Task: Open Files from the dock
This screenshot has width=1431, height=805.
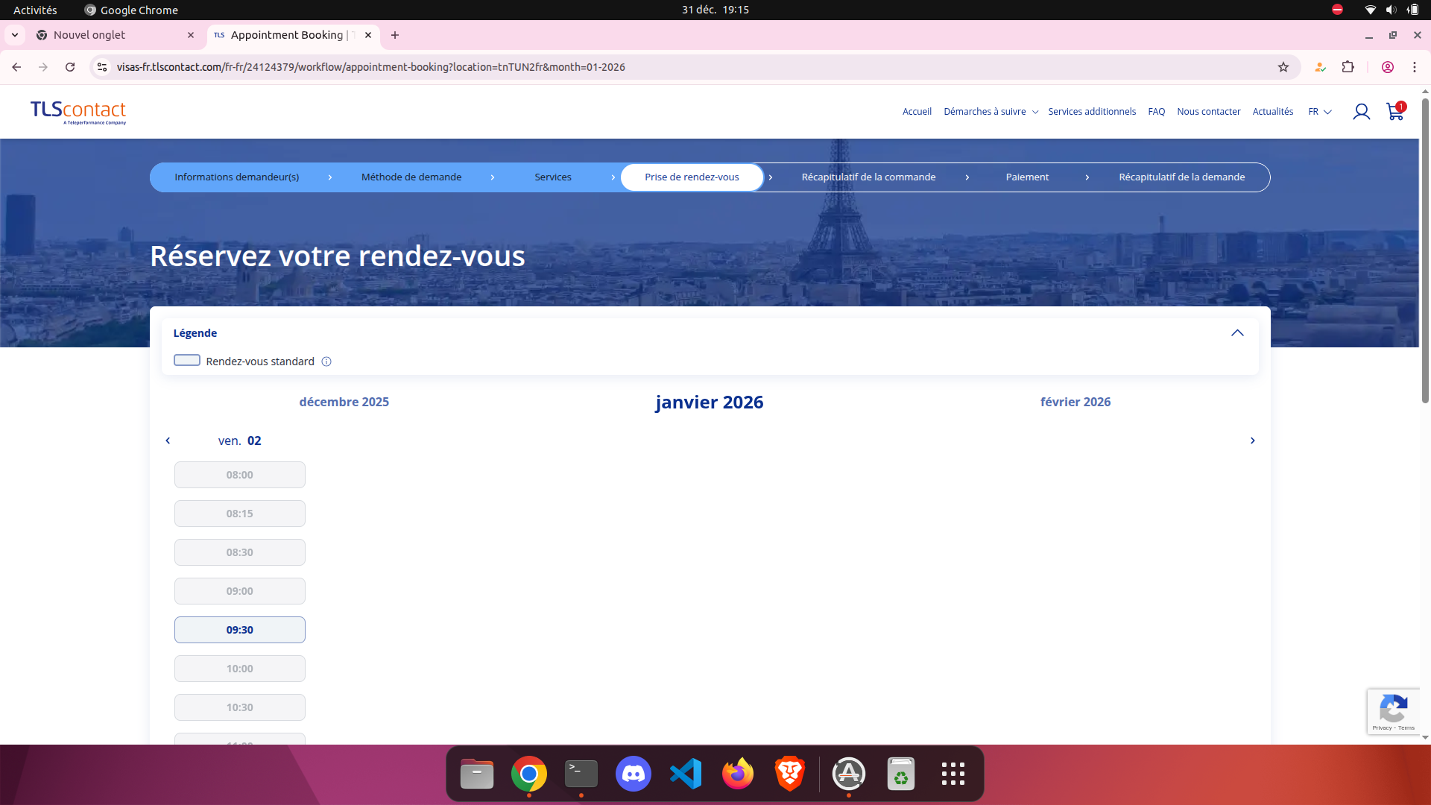Action: pos(477,774)
